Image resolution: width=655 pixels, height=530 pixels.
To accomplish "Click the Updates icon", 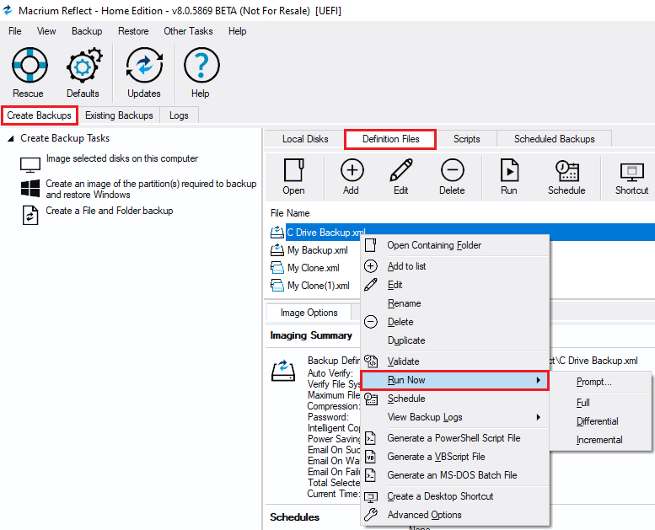I will coord(144,65).
